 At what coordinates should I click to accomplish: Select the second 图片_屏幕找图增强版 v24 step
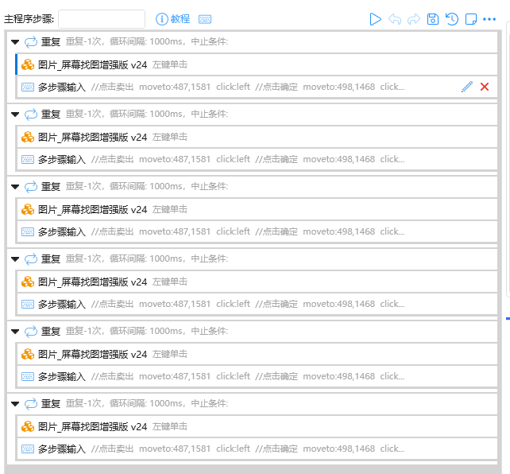point(92,137)
